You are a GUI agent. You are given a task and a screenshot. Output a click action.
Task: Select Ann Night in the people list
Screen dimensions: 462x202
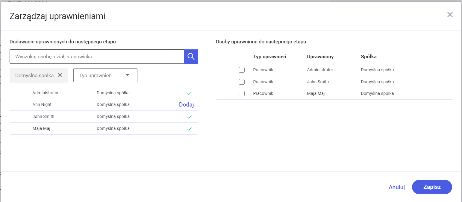[x=42, y=105]
